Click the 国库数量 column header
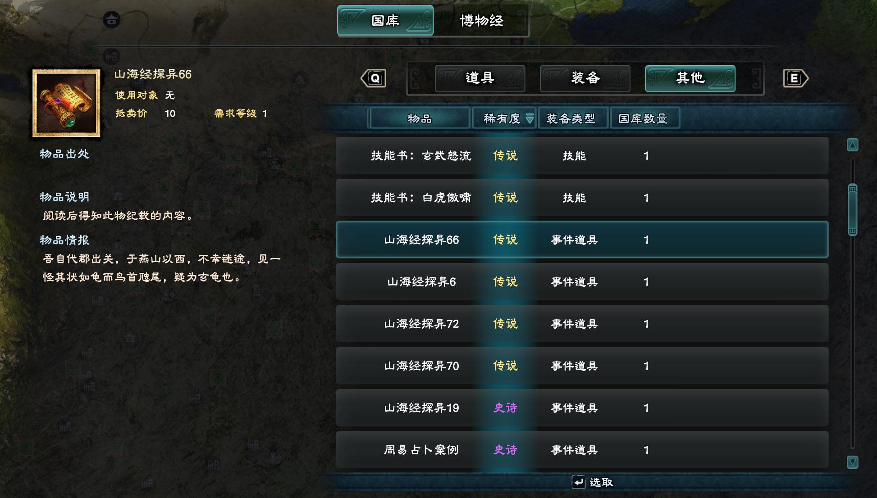The width and height of the screenshot is (877, 498). click(644, 118)
